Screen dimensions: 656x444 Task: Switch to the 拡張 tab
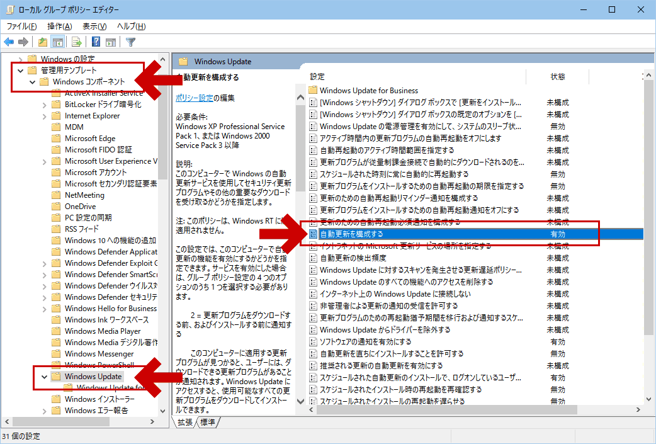point(184,422)
